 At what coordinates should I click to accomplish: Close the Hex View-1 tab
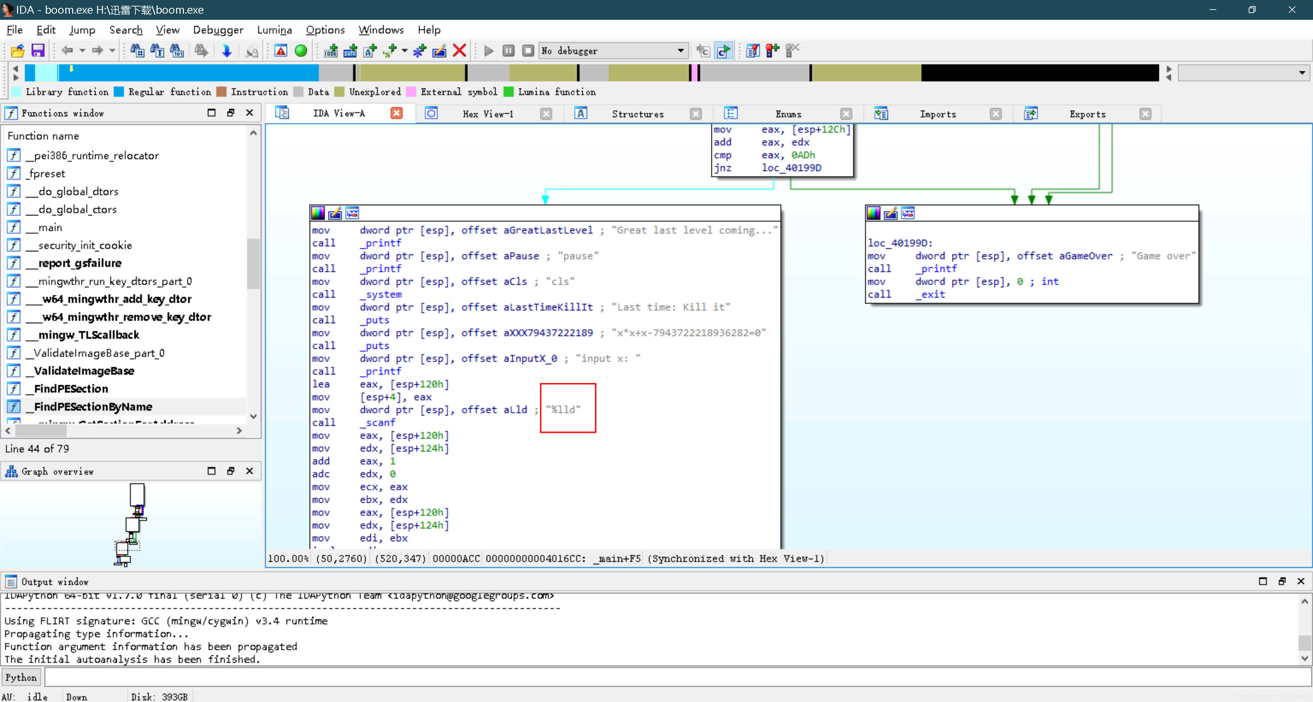pos(546,114)
